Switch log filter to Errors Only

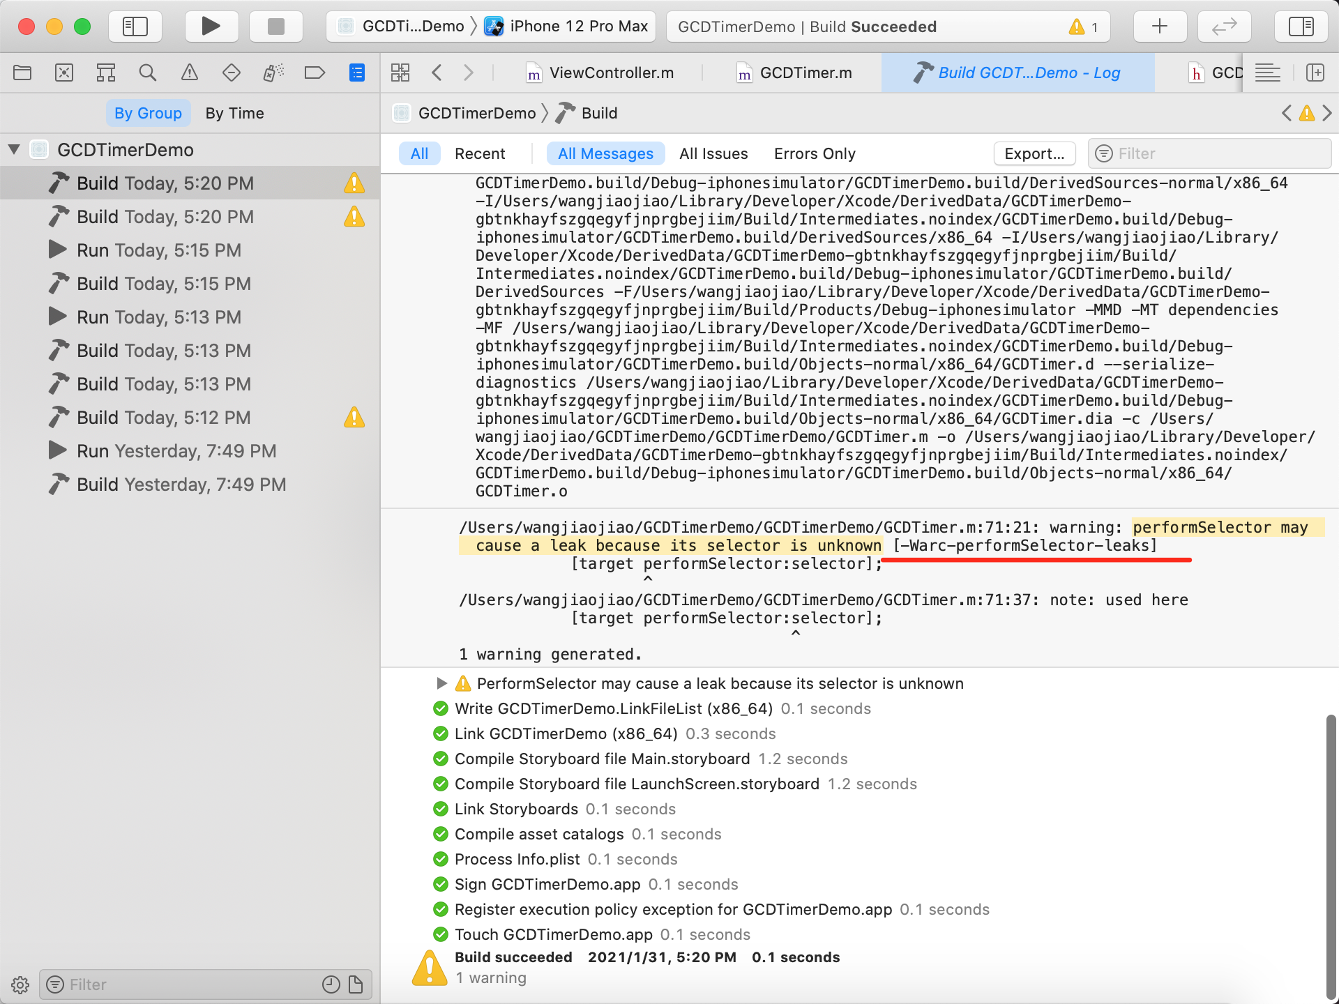(x=814, y=153)
